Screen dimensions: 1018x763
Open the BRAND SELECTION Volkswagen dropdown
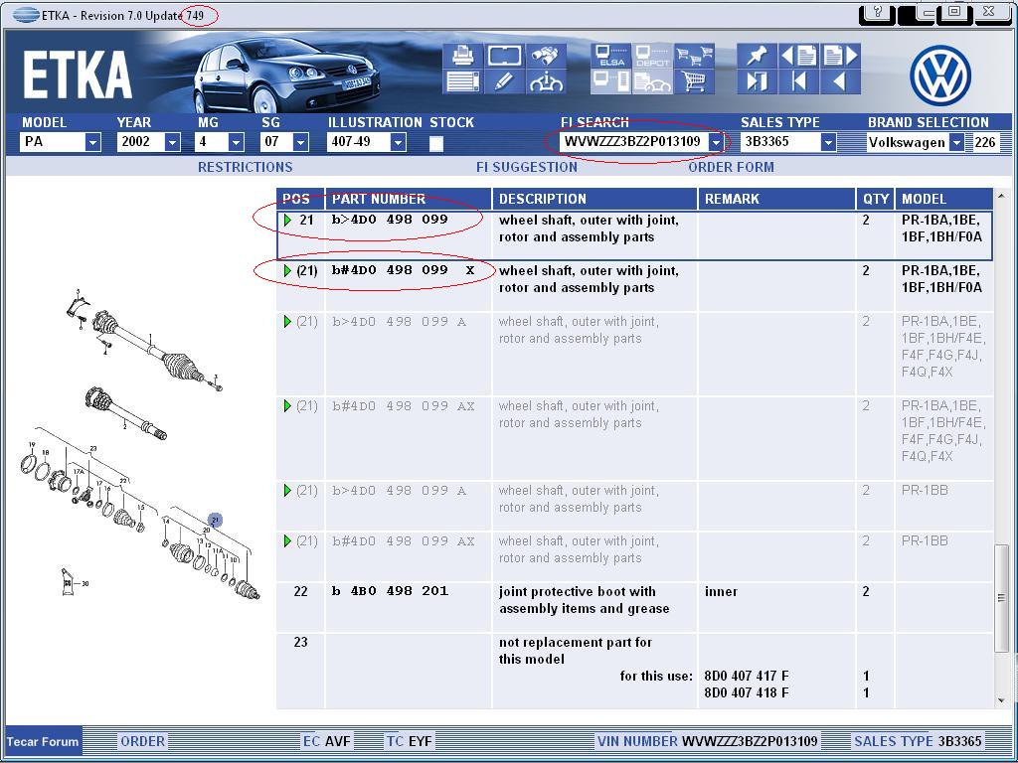click(956, 141)
